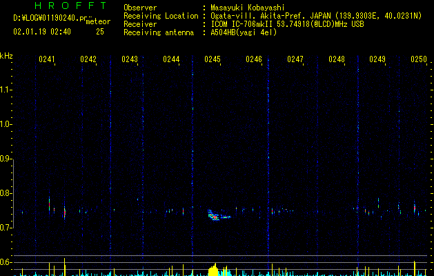Click the 0244 time marker

coord(171,59)
